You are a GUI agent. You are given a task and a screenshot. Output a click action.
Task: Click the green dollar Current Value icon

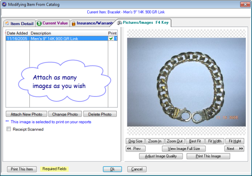39,23
